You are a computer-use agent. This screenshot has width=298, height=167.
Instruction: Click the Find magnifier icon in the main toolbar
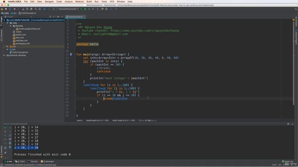(36, 9)
